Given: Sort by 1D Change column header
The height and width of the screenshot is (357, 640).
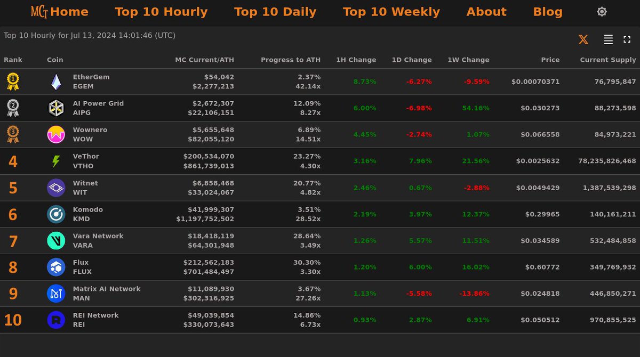Looking at the screenshot, I should click(412, 60).
